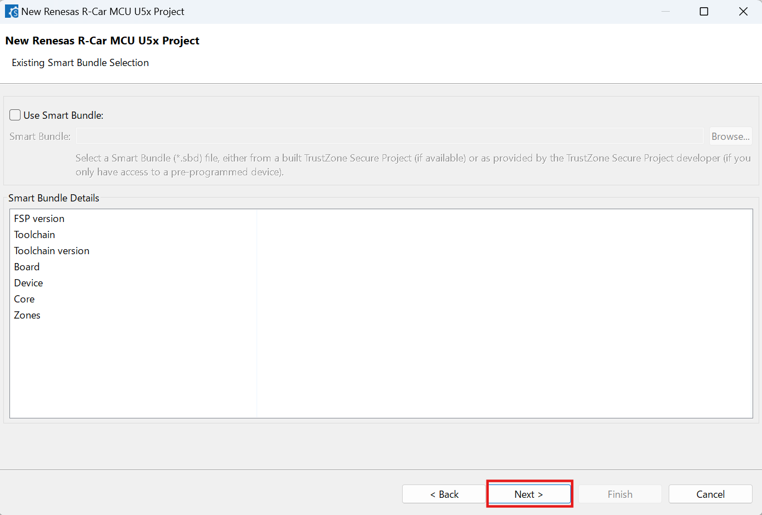Image resolution: width=762 pixels, height=515 pixels.
Task: Click the Smart Bundle file path field
Action: coord(390,137)
